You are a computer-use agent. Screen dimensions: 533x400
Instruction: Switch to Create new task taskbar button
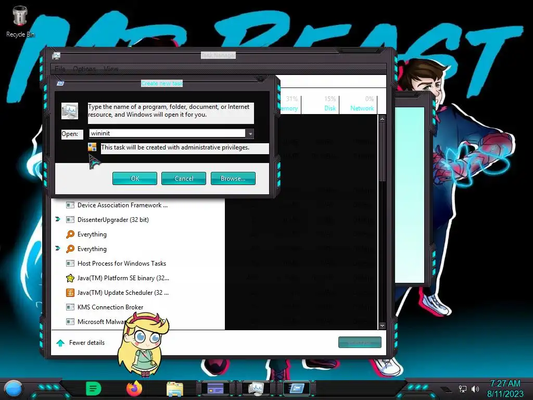297,389
